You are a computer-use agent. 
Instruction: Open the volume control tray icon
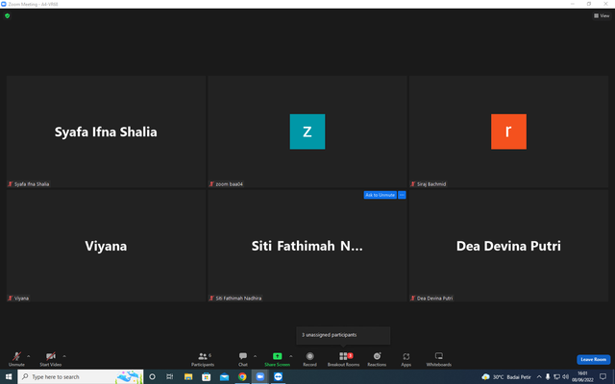[x=565, y=377]
